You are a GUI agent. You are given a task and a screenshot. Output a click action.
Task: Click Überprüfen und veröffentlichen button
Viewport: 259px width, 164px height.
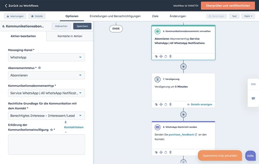click(228, 6)
